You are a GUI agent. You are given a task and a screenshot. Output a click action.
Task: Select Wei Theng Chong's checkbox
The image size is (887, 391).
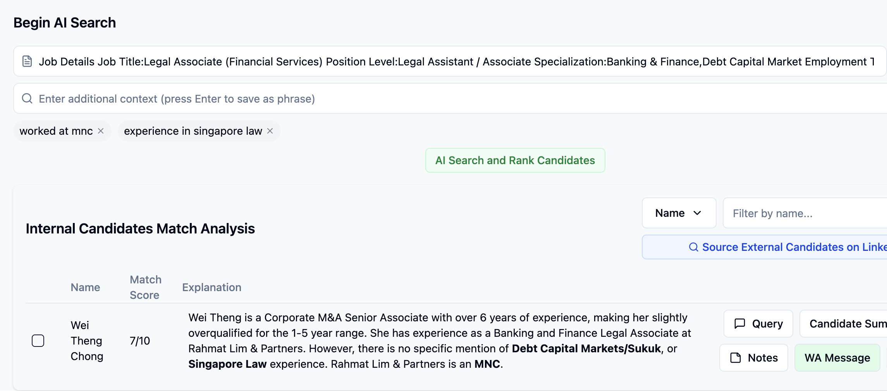point(38,341)
